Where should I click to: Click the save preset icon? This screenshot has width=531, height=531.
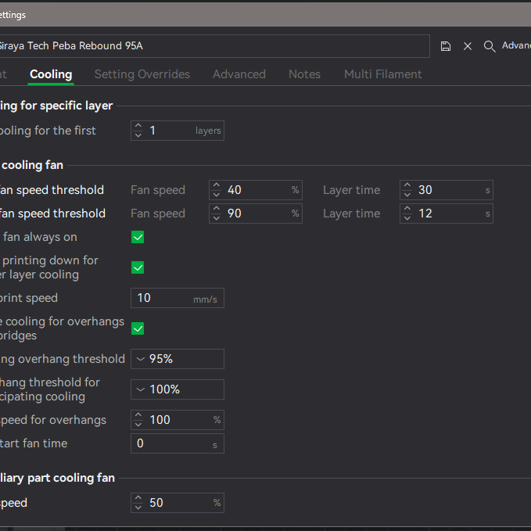(446, 46)
